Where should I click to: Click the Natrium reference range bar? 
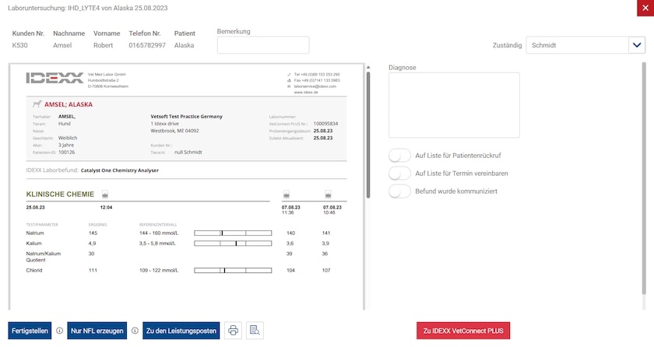233,233
